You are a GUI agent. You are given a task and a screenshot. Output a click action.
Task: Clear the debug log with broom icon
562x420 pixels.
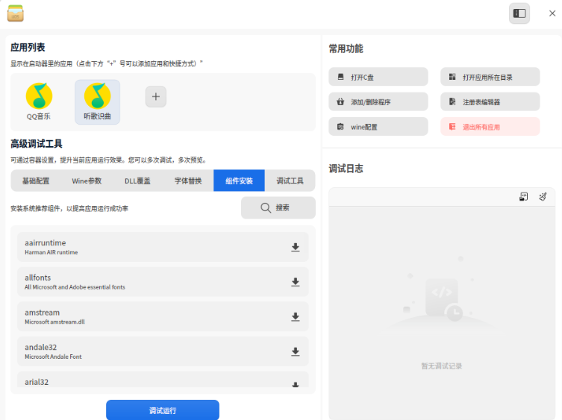pos(543,196)
